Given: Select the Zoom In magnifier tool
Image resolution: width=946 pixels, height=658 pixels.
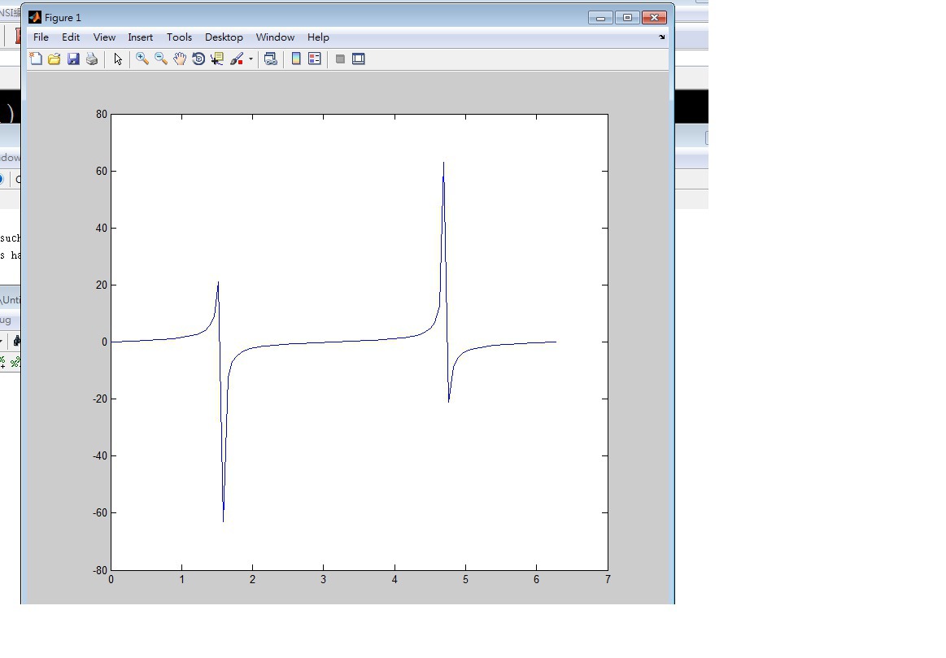Looking at the screenshot, I should click(142, 59).
